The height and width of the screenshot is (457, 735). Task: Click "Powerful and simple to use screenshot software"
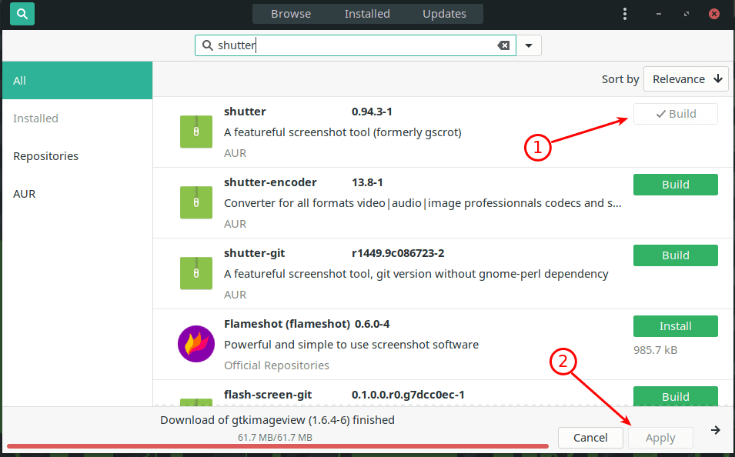coord(351,345)
